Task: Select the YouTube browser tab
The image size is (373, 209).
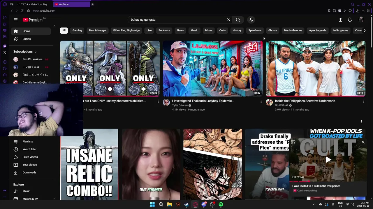Action: coord(72,4)
